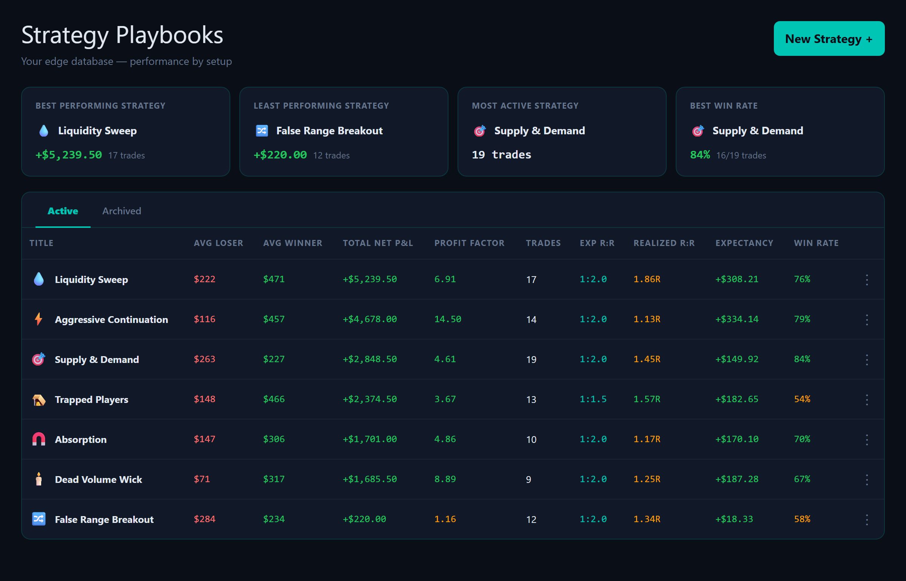Click the False Range Breakout shuffle icon in the table
This screenshot has height=581, width=906.
coord(39,519)
